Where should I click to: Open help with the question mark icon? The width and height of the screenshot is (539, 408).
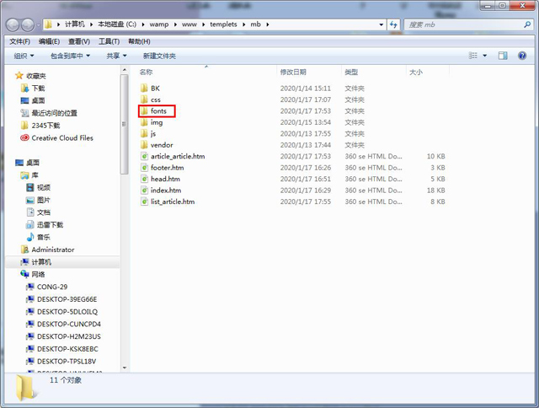pyautogui.click(x=522, y=56)
